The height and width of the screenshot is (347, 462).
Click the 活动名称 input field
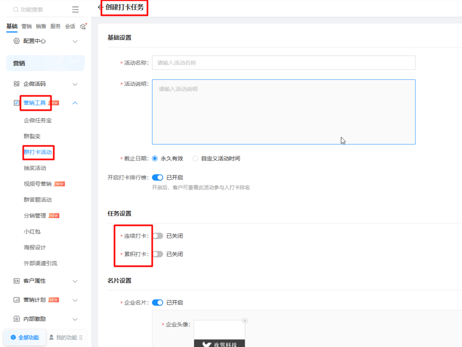pos(283,63)
